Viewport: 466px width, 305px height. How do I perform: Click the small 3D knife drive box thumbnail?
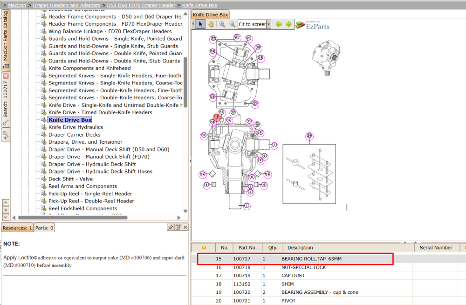point(326,58)
